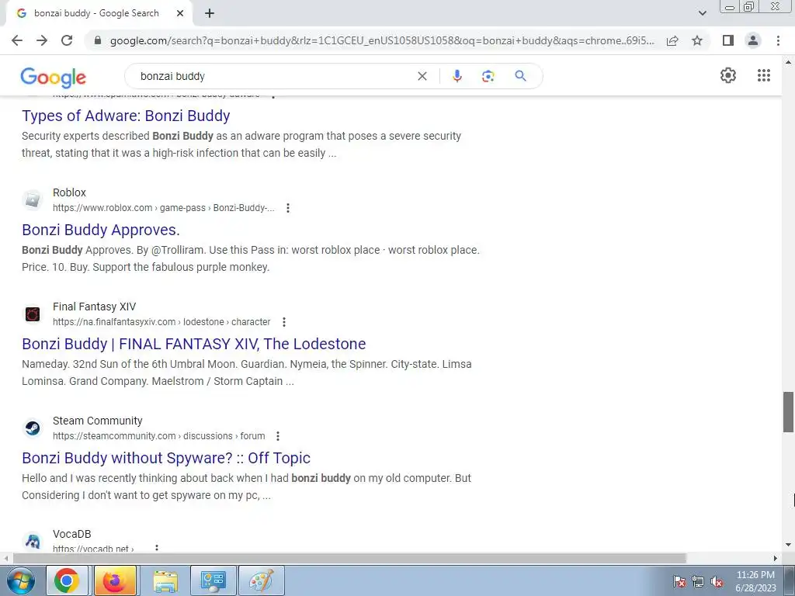The image size is (795, 596).
Task: Click the roblox.com result URL
Action: pyautogui.click(x=163, y=208)
